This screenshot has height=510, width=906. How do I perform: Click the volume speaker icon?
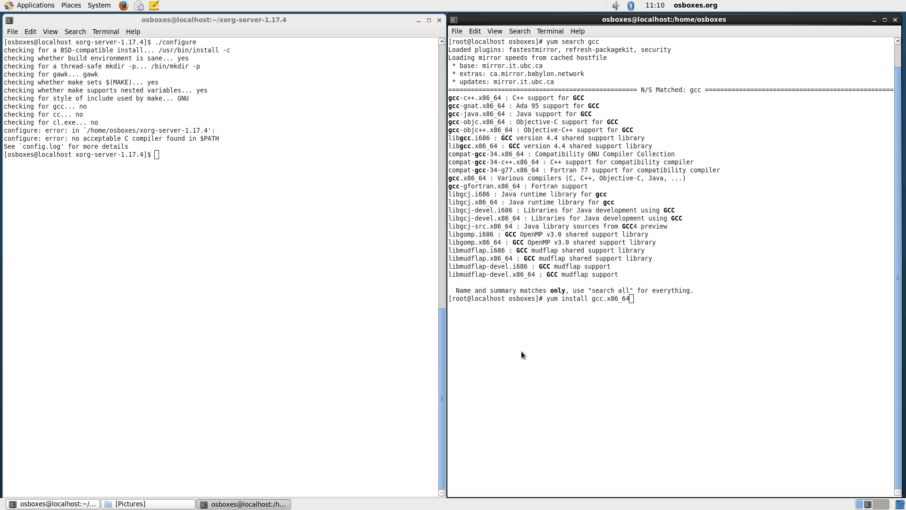coord(616,6)
